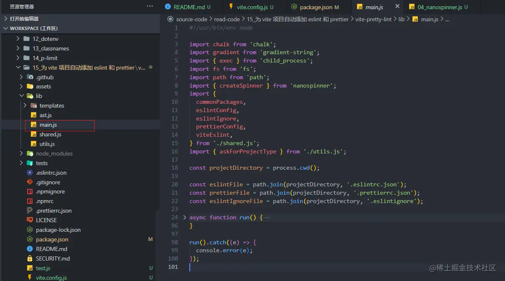This screenshot has height=281, width=505.
Task: Open package-lock.json in the explorer
Action: coord(58,230)
